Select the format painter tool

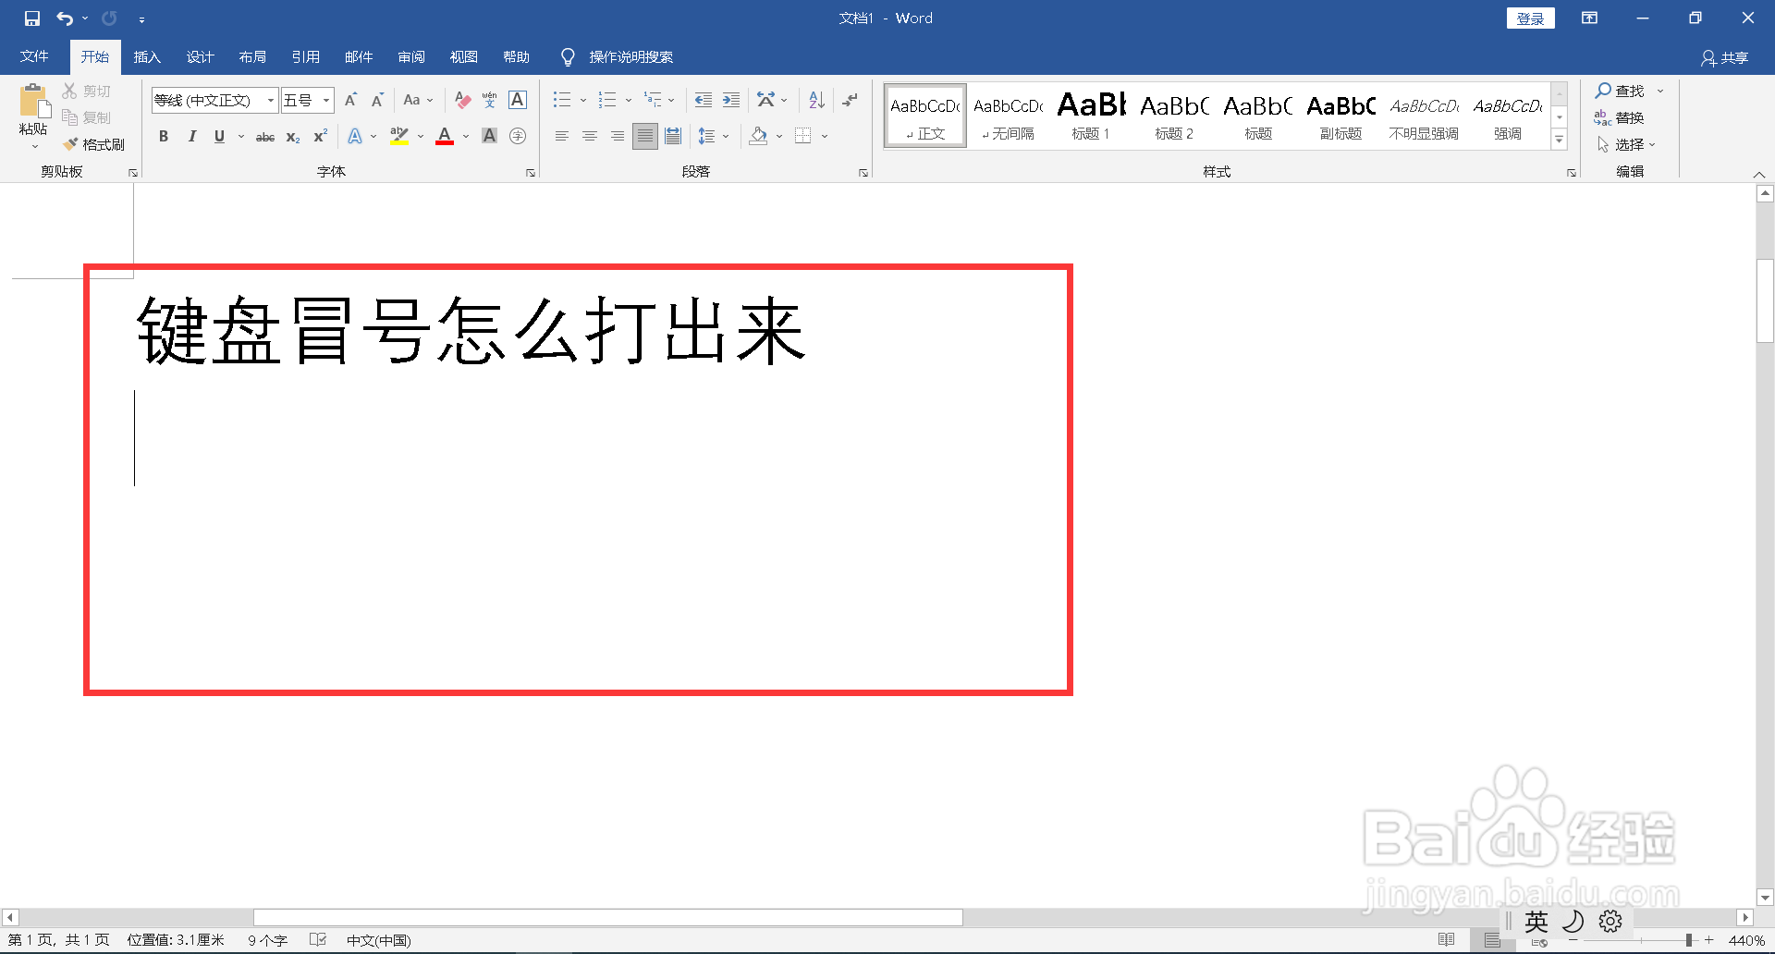[95, 144]
